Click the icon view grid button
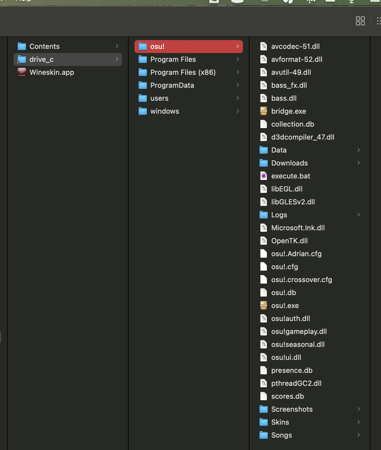Screen dimensions: 381x450 360,21
